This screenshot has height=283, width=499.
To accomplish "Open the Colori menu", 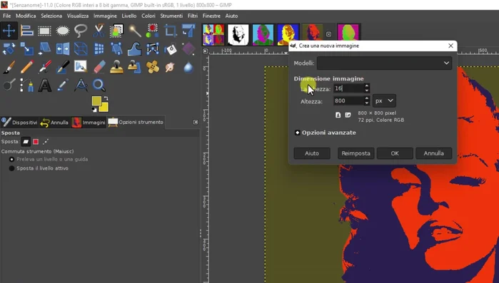I will coord(148,16).
